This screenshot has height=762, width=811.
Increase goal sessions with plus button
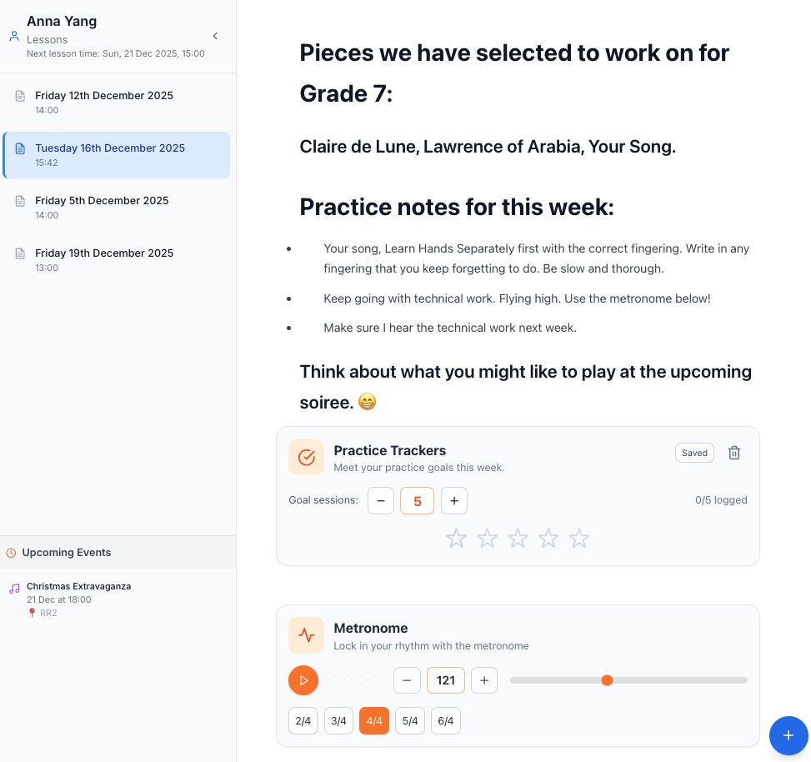tap(454, 501)
